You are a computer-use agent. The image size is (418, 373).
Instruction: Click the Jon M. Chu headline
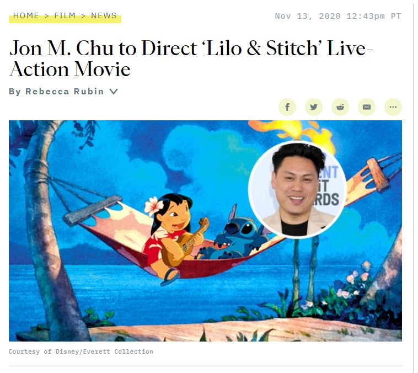pyautogui.click(x=191, y=58)
